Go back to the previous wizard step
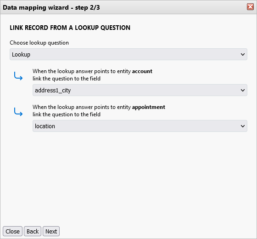Screen dimensions: 257x239 tap(33, 231)
